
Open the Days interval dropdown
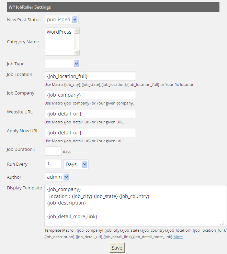point(76,164)
